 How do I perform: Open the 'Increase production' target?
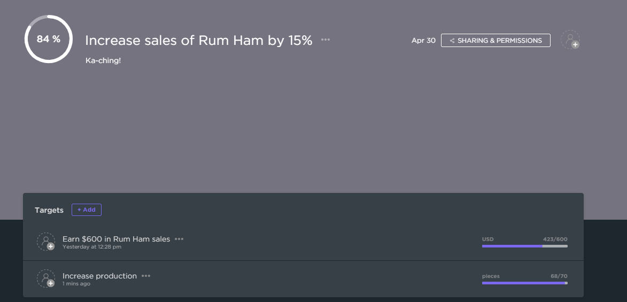coord(99,276)
